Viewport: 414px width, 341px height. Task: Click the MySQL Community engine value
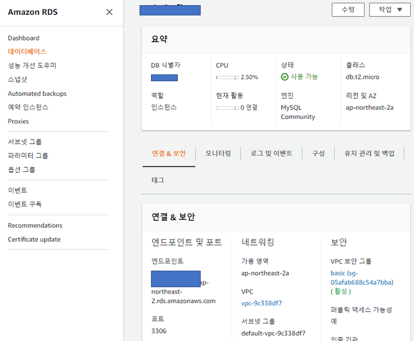tap(298, 112)
